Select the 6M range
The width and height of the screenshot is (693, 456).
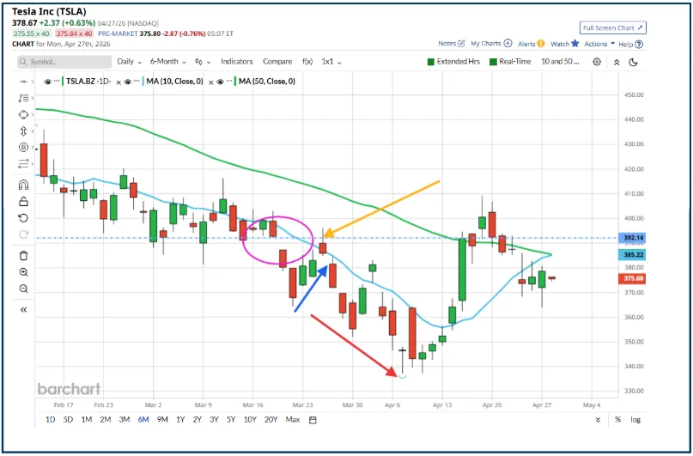coord(143,420)
